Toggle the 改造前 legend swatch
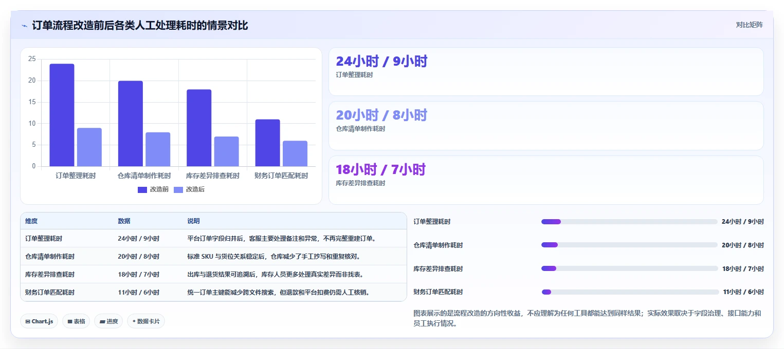The image size is (784, 349). pos(142,189)
